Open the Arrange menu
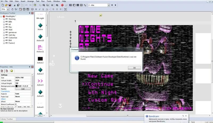This screenshot has height=123, width=213. (x=31, y=1)
